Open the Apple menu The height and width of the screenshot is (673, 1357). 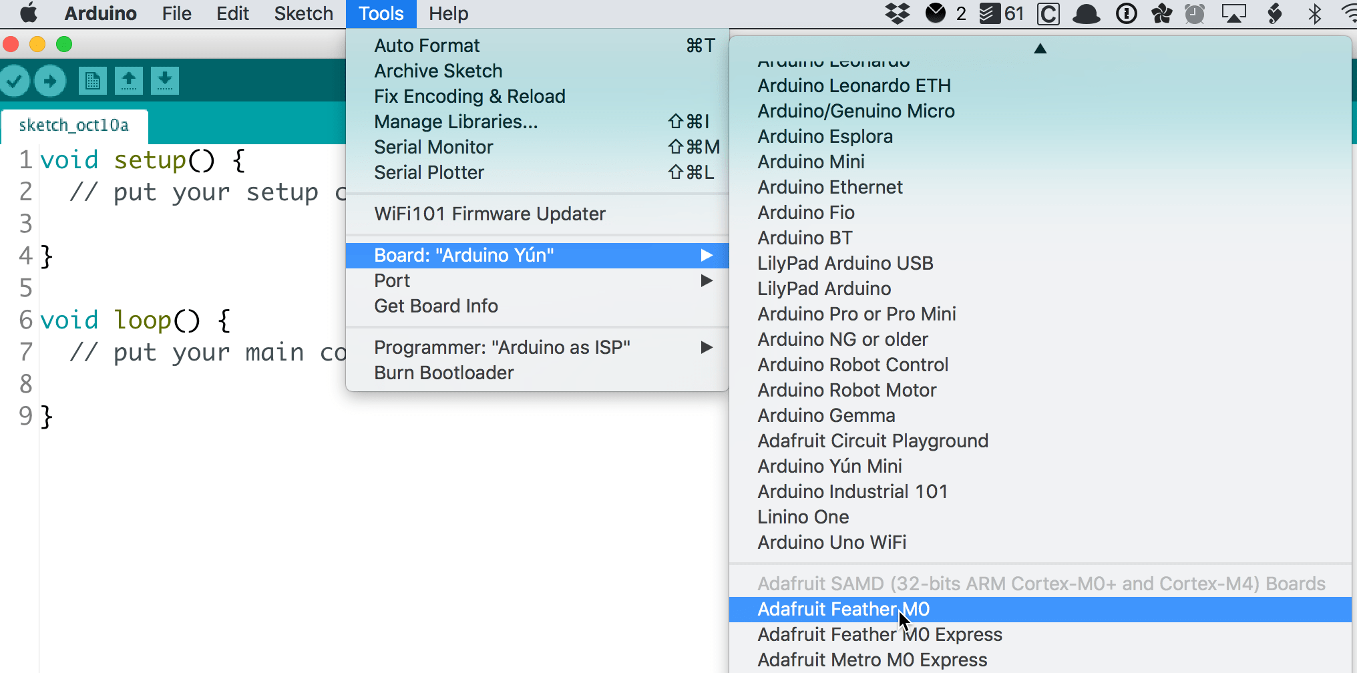coord(29,13)
